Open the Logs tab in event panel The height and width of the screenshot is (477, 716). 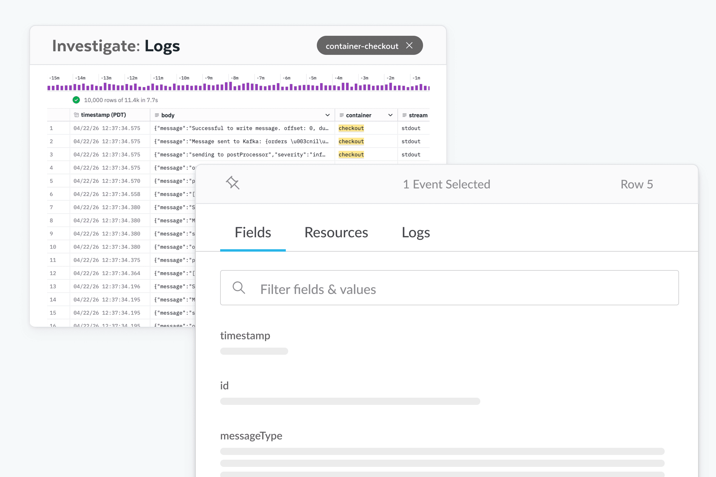[x=416, y=233]
